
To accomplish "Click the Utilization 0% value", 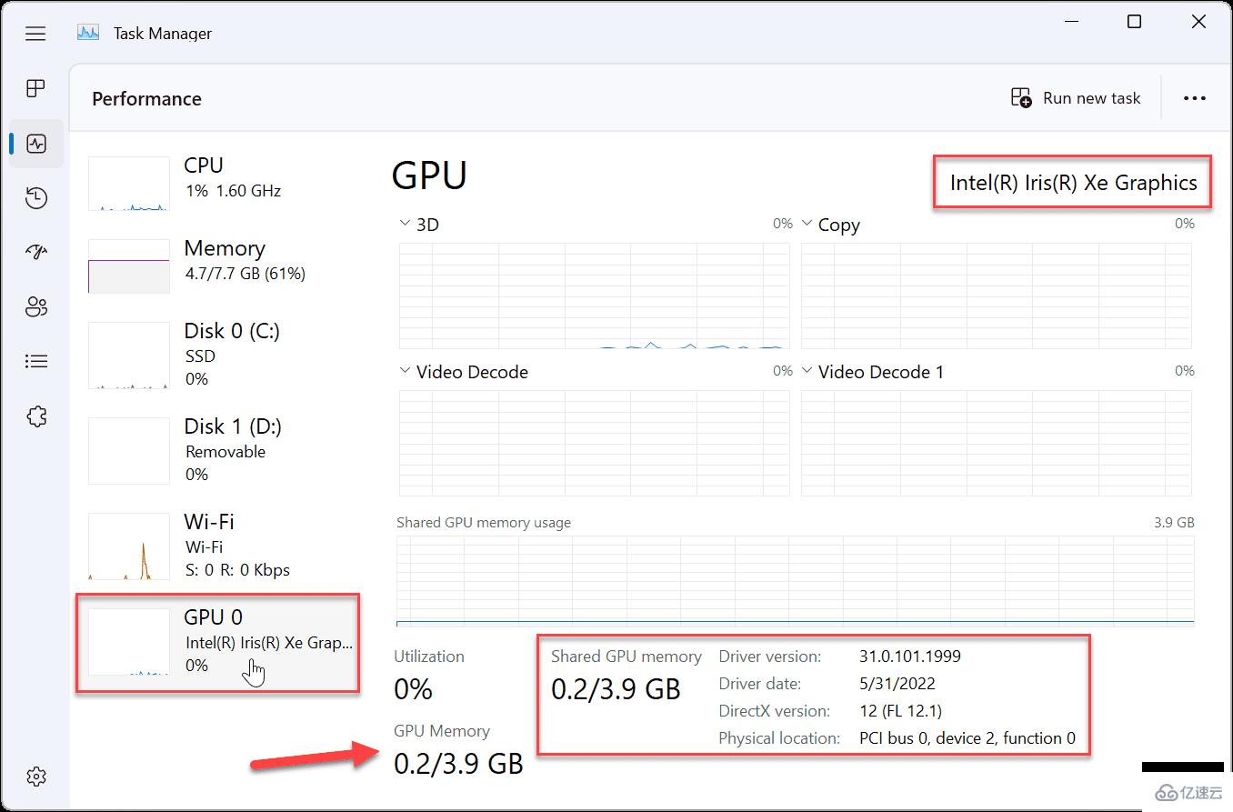I will [x=413, y=689].
